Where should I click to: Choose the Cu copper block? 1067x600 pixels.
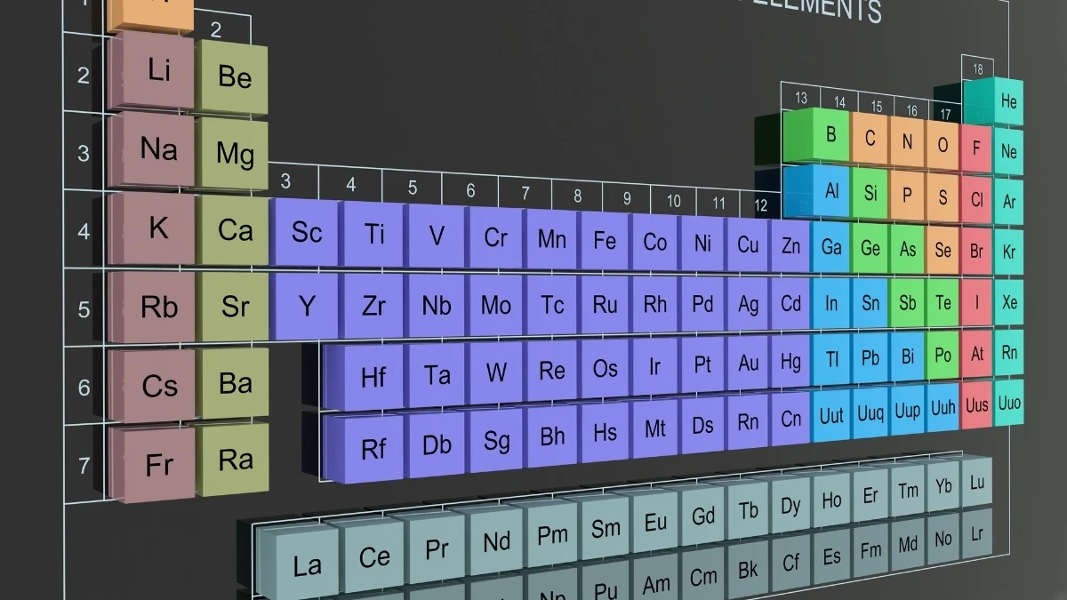pyautogui.click(x=748, y=244)
